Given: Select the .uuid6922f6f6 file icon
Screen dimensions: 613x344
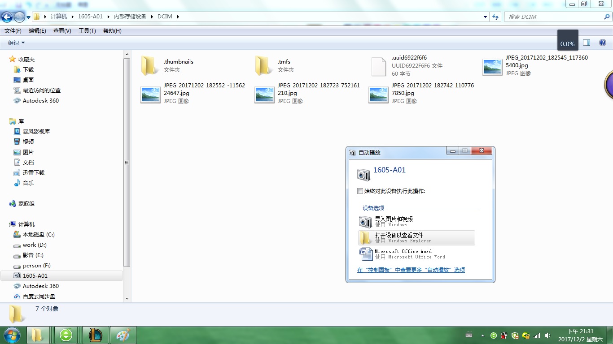Looking at the screenshot, I should point(378,66).
